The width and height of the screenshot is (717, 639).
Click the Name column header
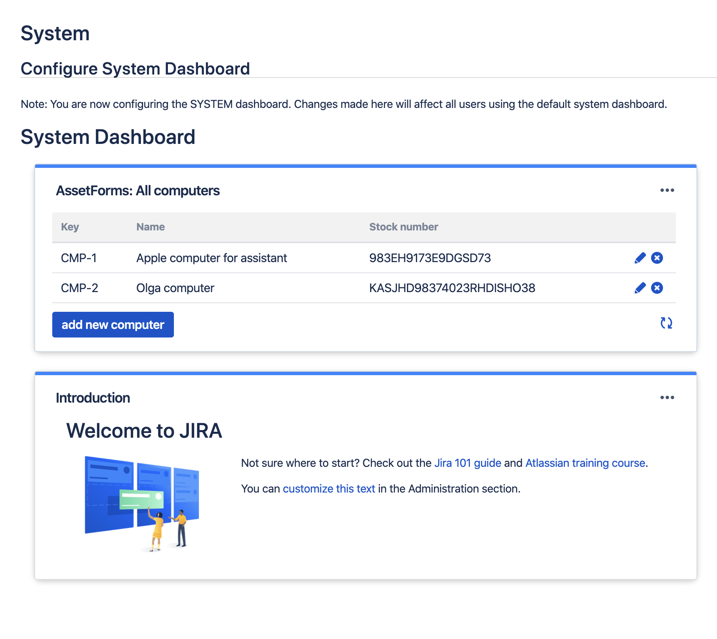[x=150, y=227]
